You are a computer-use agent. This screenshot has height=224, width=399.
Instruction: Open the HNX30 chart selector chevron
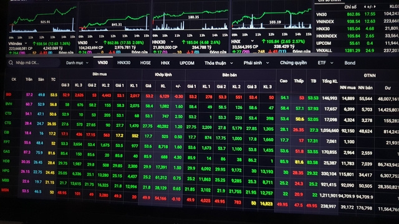(172, 42)
